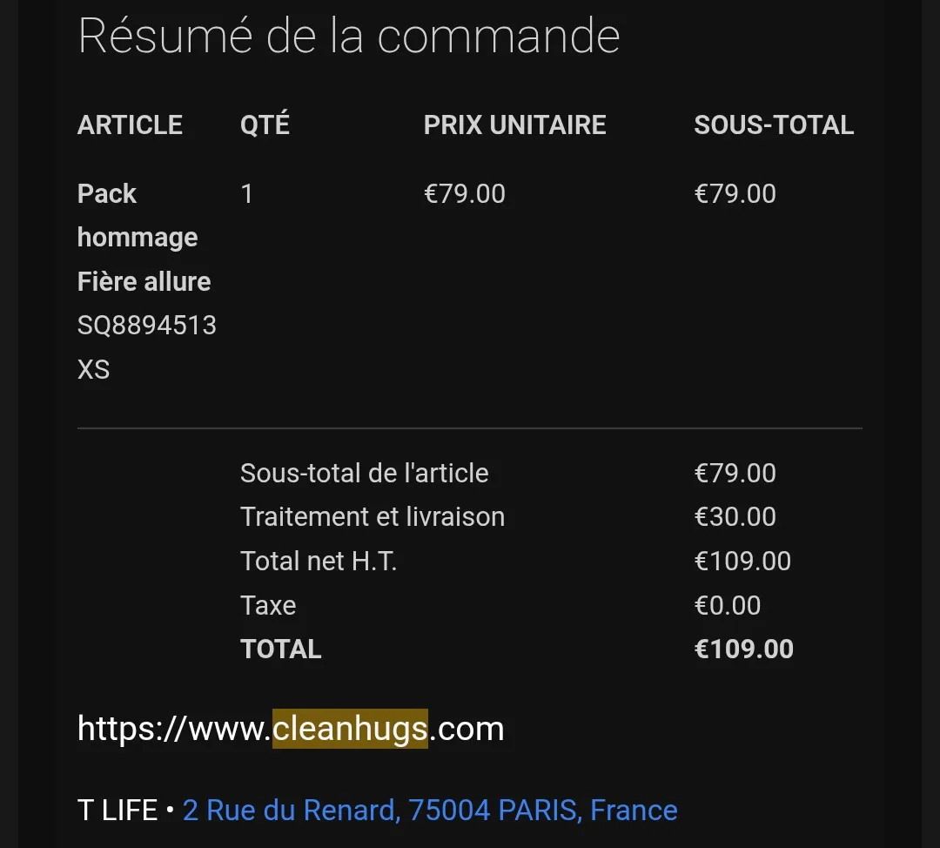Screen dimensions: 940x848
Task: Click the T LIFE company name
Action: pyautogui.click(x=117, y=810)
